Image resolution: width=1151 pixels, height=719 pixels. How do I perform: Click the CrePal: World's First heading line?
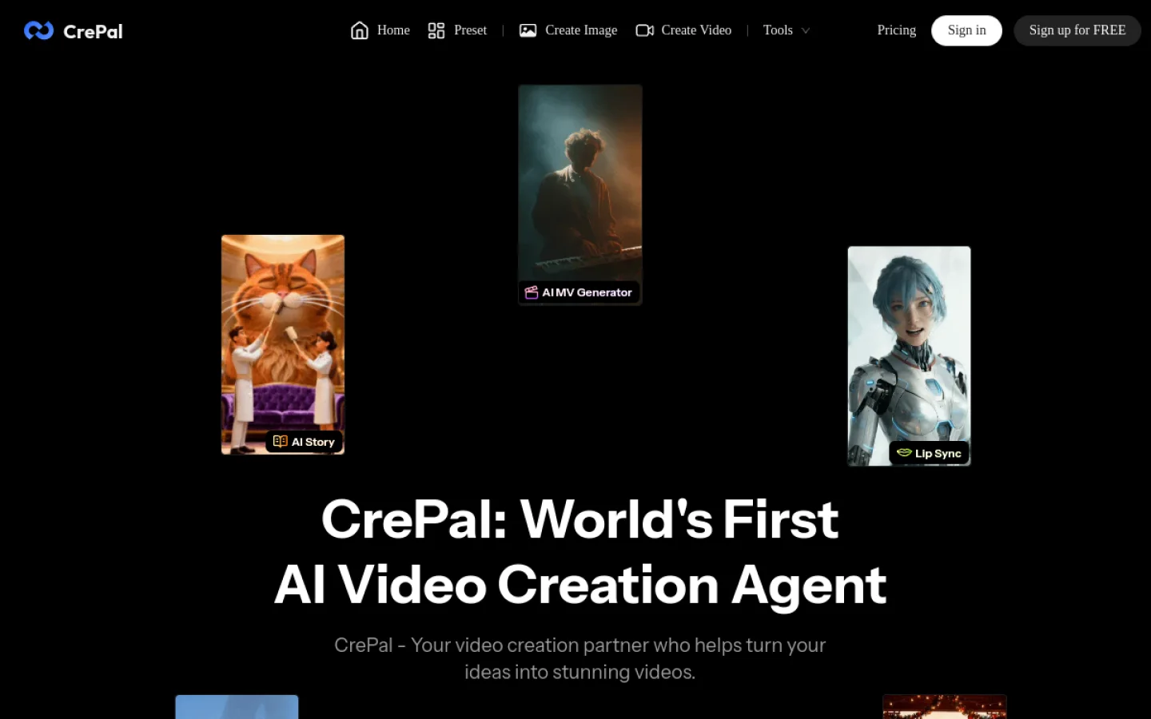coord(580,519)
